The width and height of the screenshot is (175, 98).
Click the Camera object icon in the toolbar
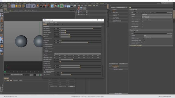[x=72, y=6]
